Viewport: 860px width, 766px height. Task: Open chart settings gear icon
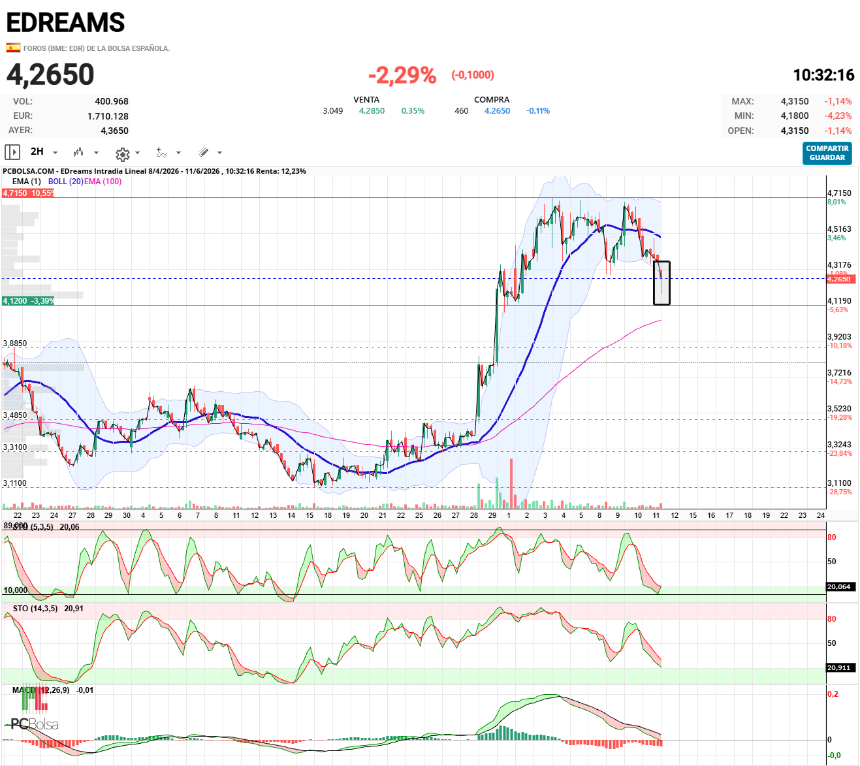point(122,154)
